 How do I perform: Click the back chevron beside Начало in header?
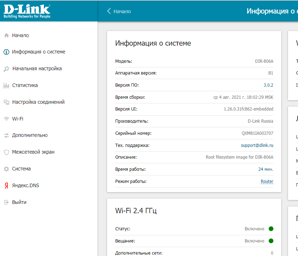pos(109,11)
